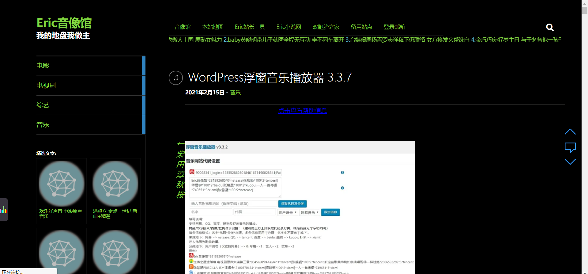
Task: Click the 2021年2月15日 post date
Action: coord(205,93)
